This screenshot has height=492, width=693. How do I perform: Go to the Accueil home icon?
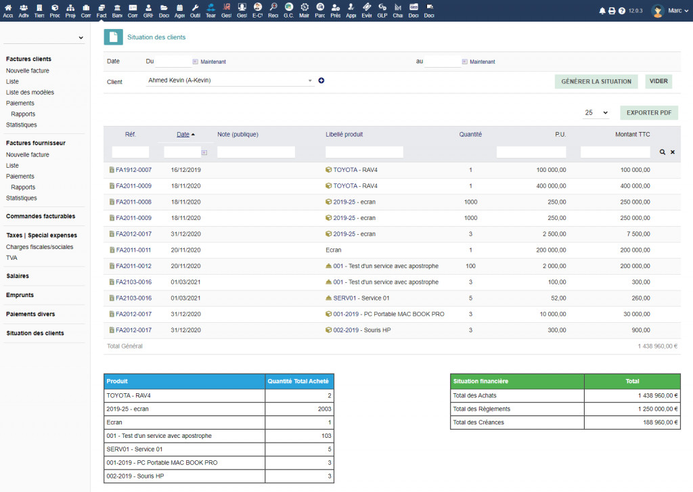click(8, 10)
